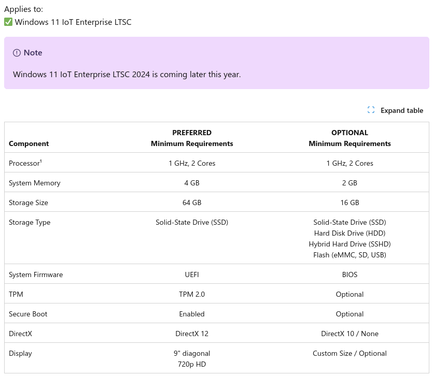This screenshot has height=376, width=434.
Task: Click the Solid-State Drive (SSD) preferred cell
Action: pos(192,222)
